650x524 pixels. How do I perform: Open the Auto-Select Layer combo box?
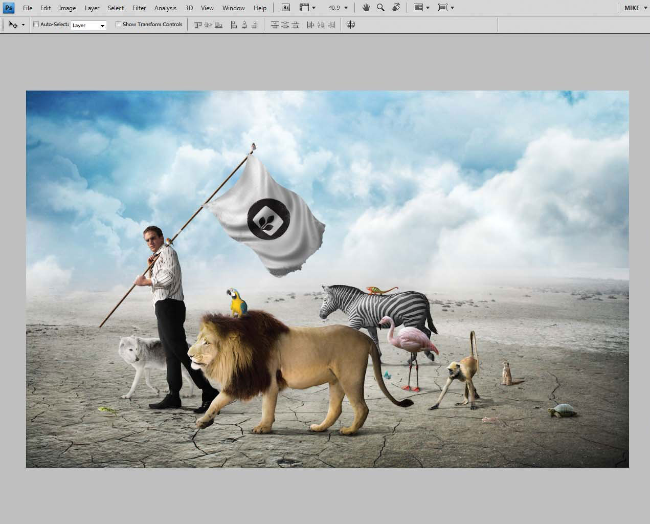point(88,25)
